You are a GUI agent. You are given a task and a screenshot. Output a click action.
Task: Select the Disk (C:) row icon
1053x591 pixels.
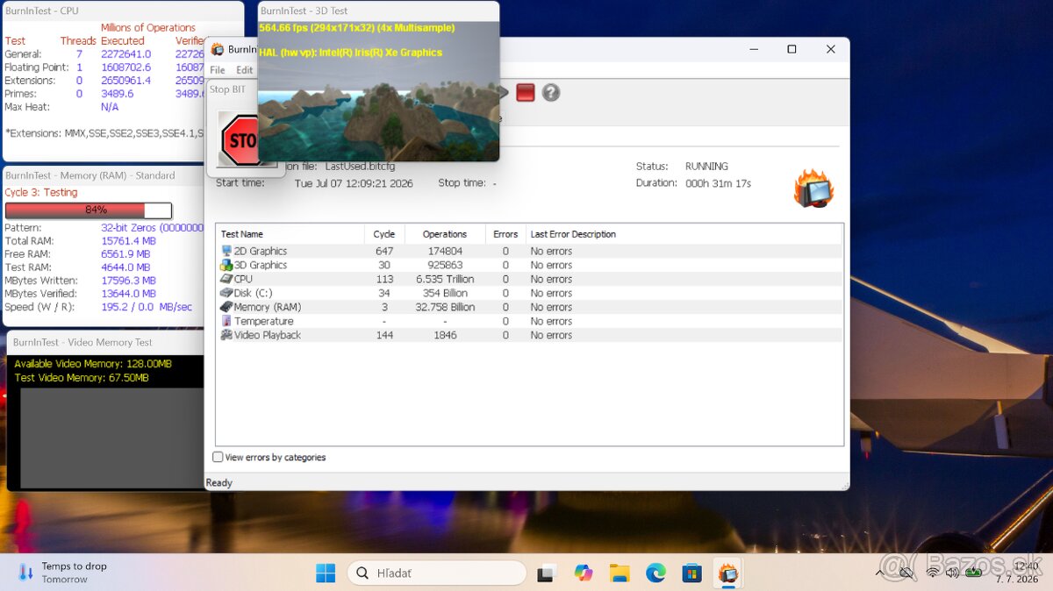coord(226,293)
